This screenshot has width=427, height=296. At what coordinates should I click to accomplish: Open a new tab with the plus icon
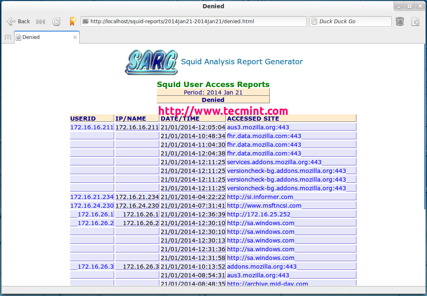(x=8, y=38)
